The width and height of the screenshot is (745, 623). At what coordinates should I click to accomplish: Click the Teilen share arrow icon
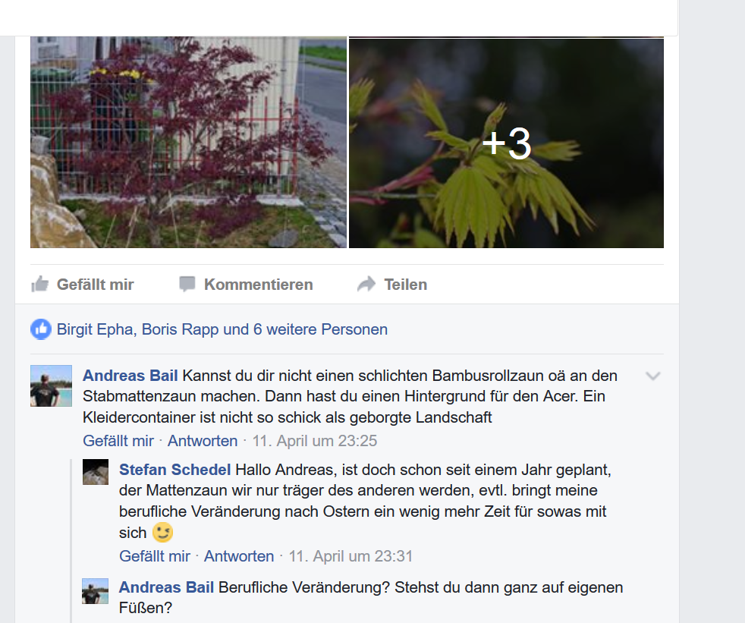click(366, 284)
